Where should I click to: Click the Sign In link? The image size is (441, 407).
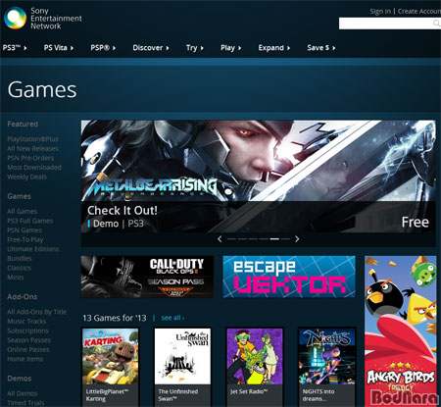(380, 12)
